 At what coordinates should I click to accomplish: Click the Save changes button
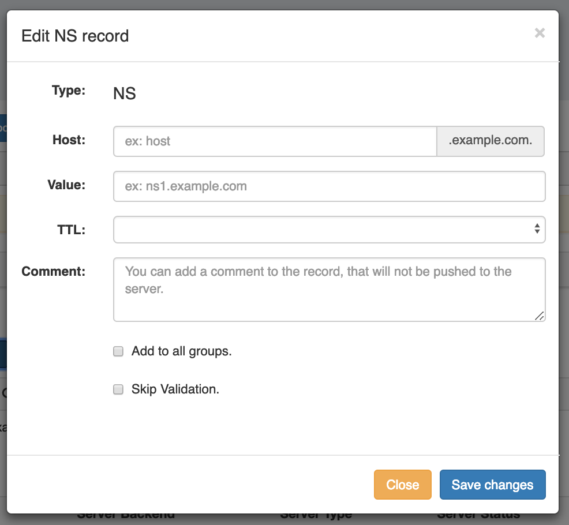click(492, 485)
